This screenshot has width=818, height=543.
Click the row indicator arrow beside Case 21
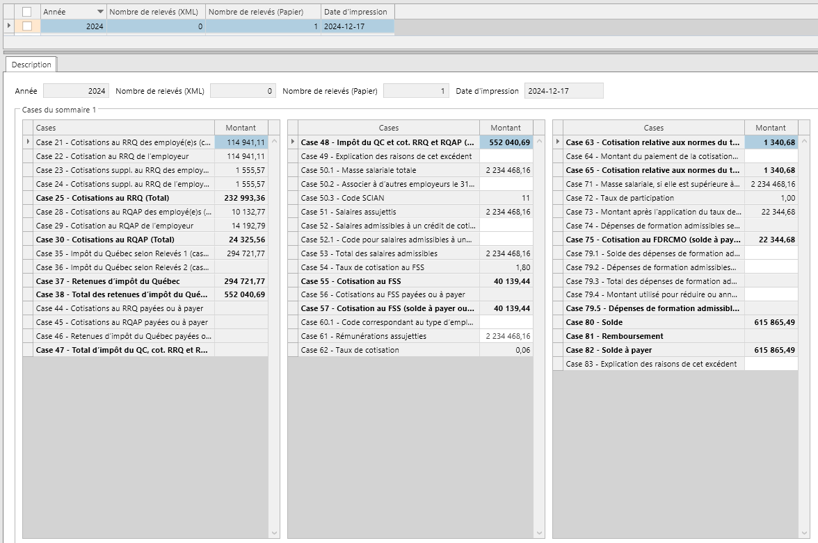[x=28, y=142]
